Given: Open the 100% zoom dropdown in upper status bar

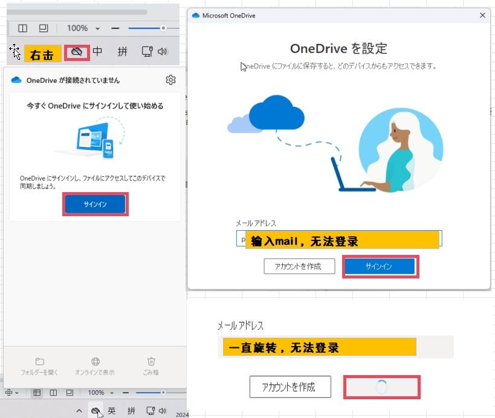Looking at the screenshot, I should point(97,28).
